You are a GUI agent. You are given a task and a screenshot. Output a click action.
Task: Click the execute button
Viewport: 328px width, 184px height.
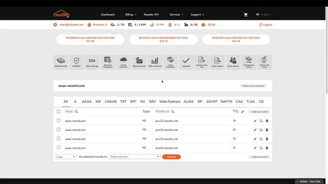(171, 157)
